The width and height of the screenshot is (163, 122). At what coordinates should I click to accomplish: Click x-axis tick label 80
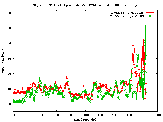(72, 115)
